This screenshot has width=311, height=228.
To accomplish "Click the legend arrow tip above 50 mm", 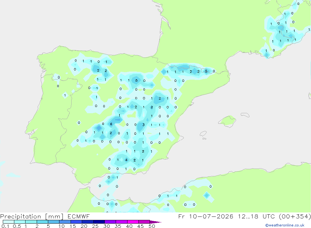I will (x=155, y=222).
